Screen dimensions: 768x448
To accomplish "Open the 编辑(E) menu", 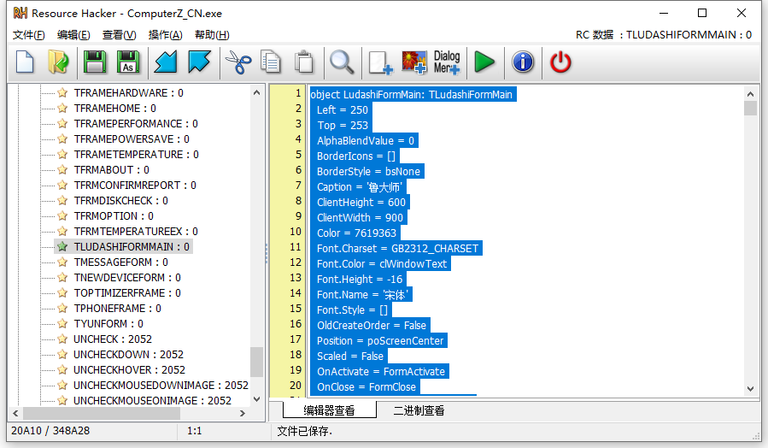I will pyautogui.click(x=73, y=35).
